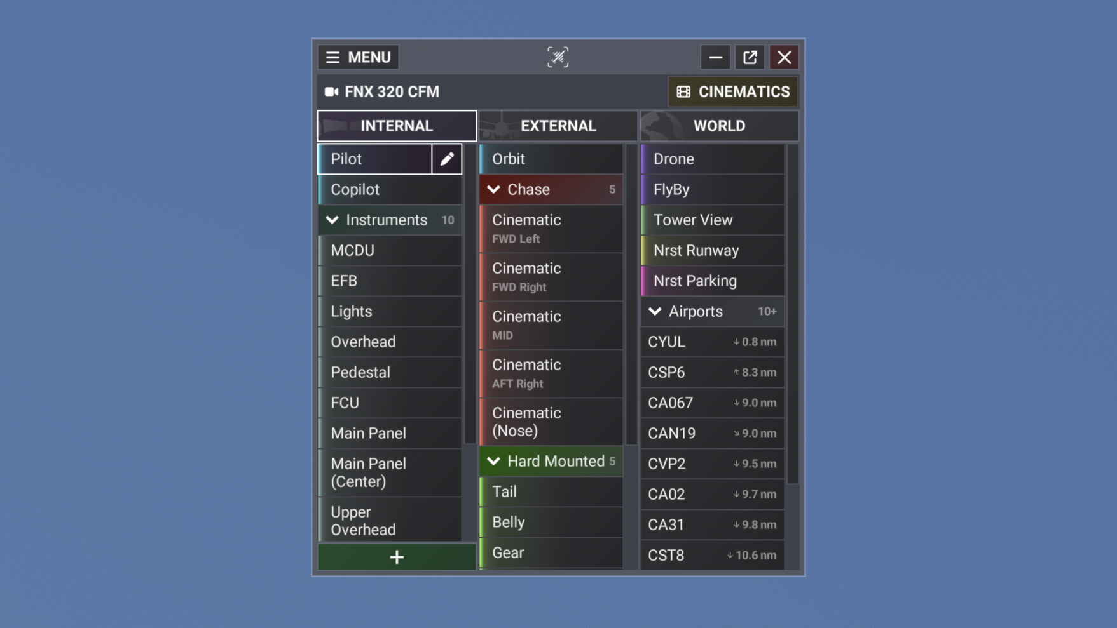Choose the Cinematic FWD Left view

coord(551,229)
